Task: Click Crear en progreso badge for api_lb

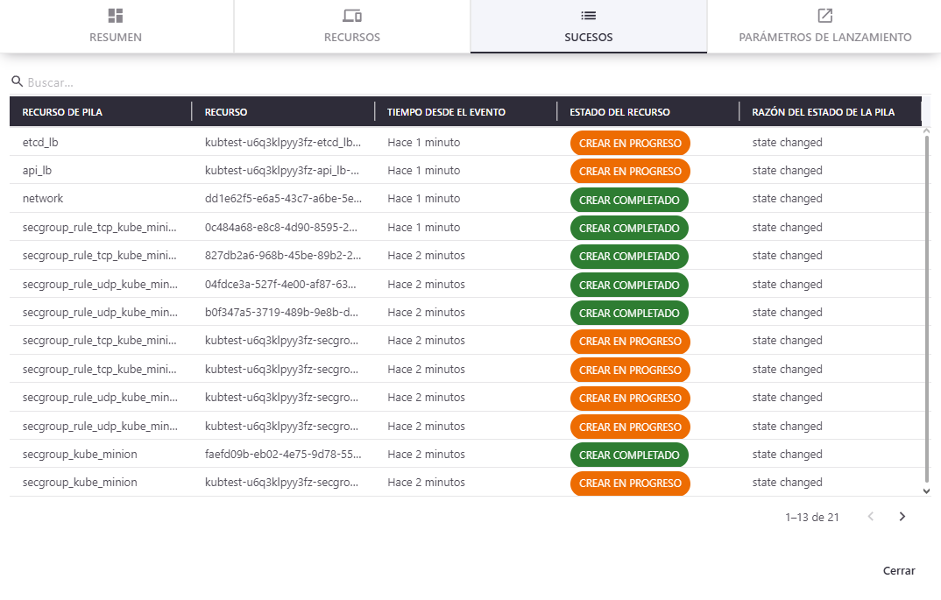Action: (630, 171)
